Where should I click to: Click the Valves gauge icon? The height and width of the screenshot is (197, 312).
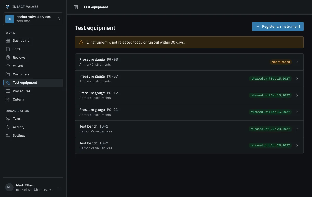pos(8,66)
